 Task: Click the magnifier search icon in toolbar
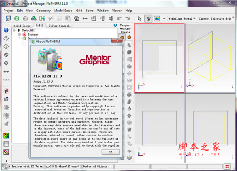coord(77,18)
